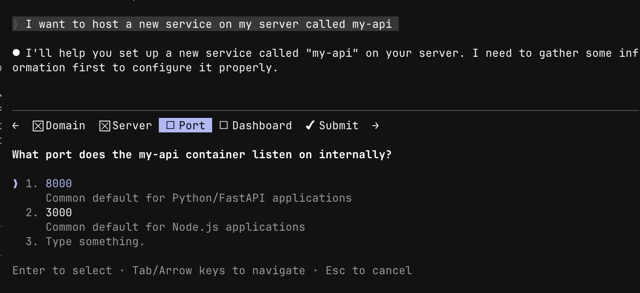Select the Domain tab label
The width and height of the screenshot is (640, 293).
[65, 126]
